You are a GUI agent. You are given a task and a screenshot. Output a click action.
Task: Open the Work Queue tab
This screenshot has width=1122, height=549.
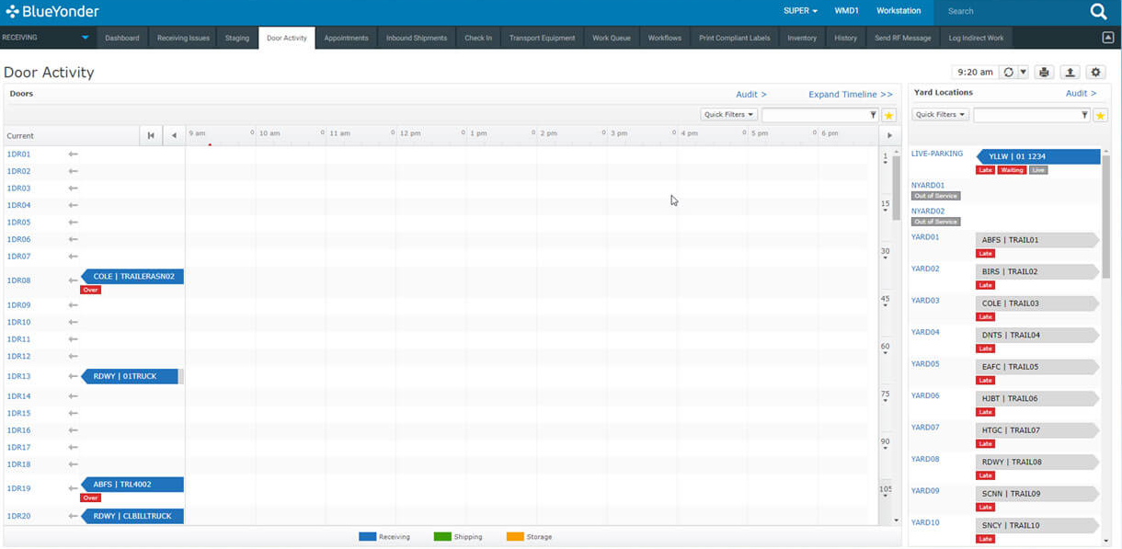611,38
